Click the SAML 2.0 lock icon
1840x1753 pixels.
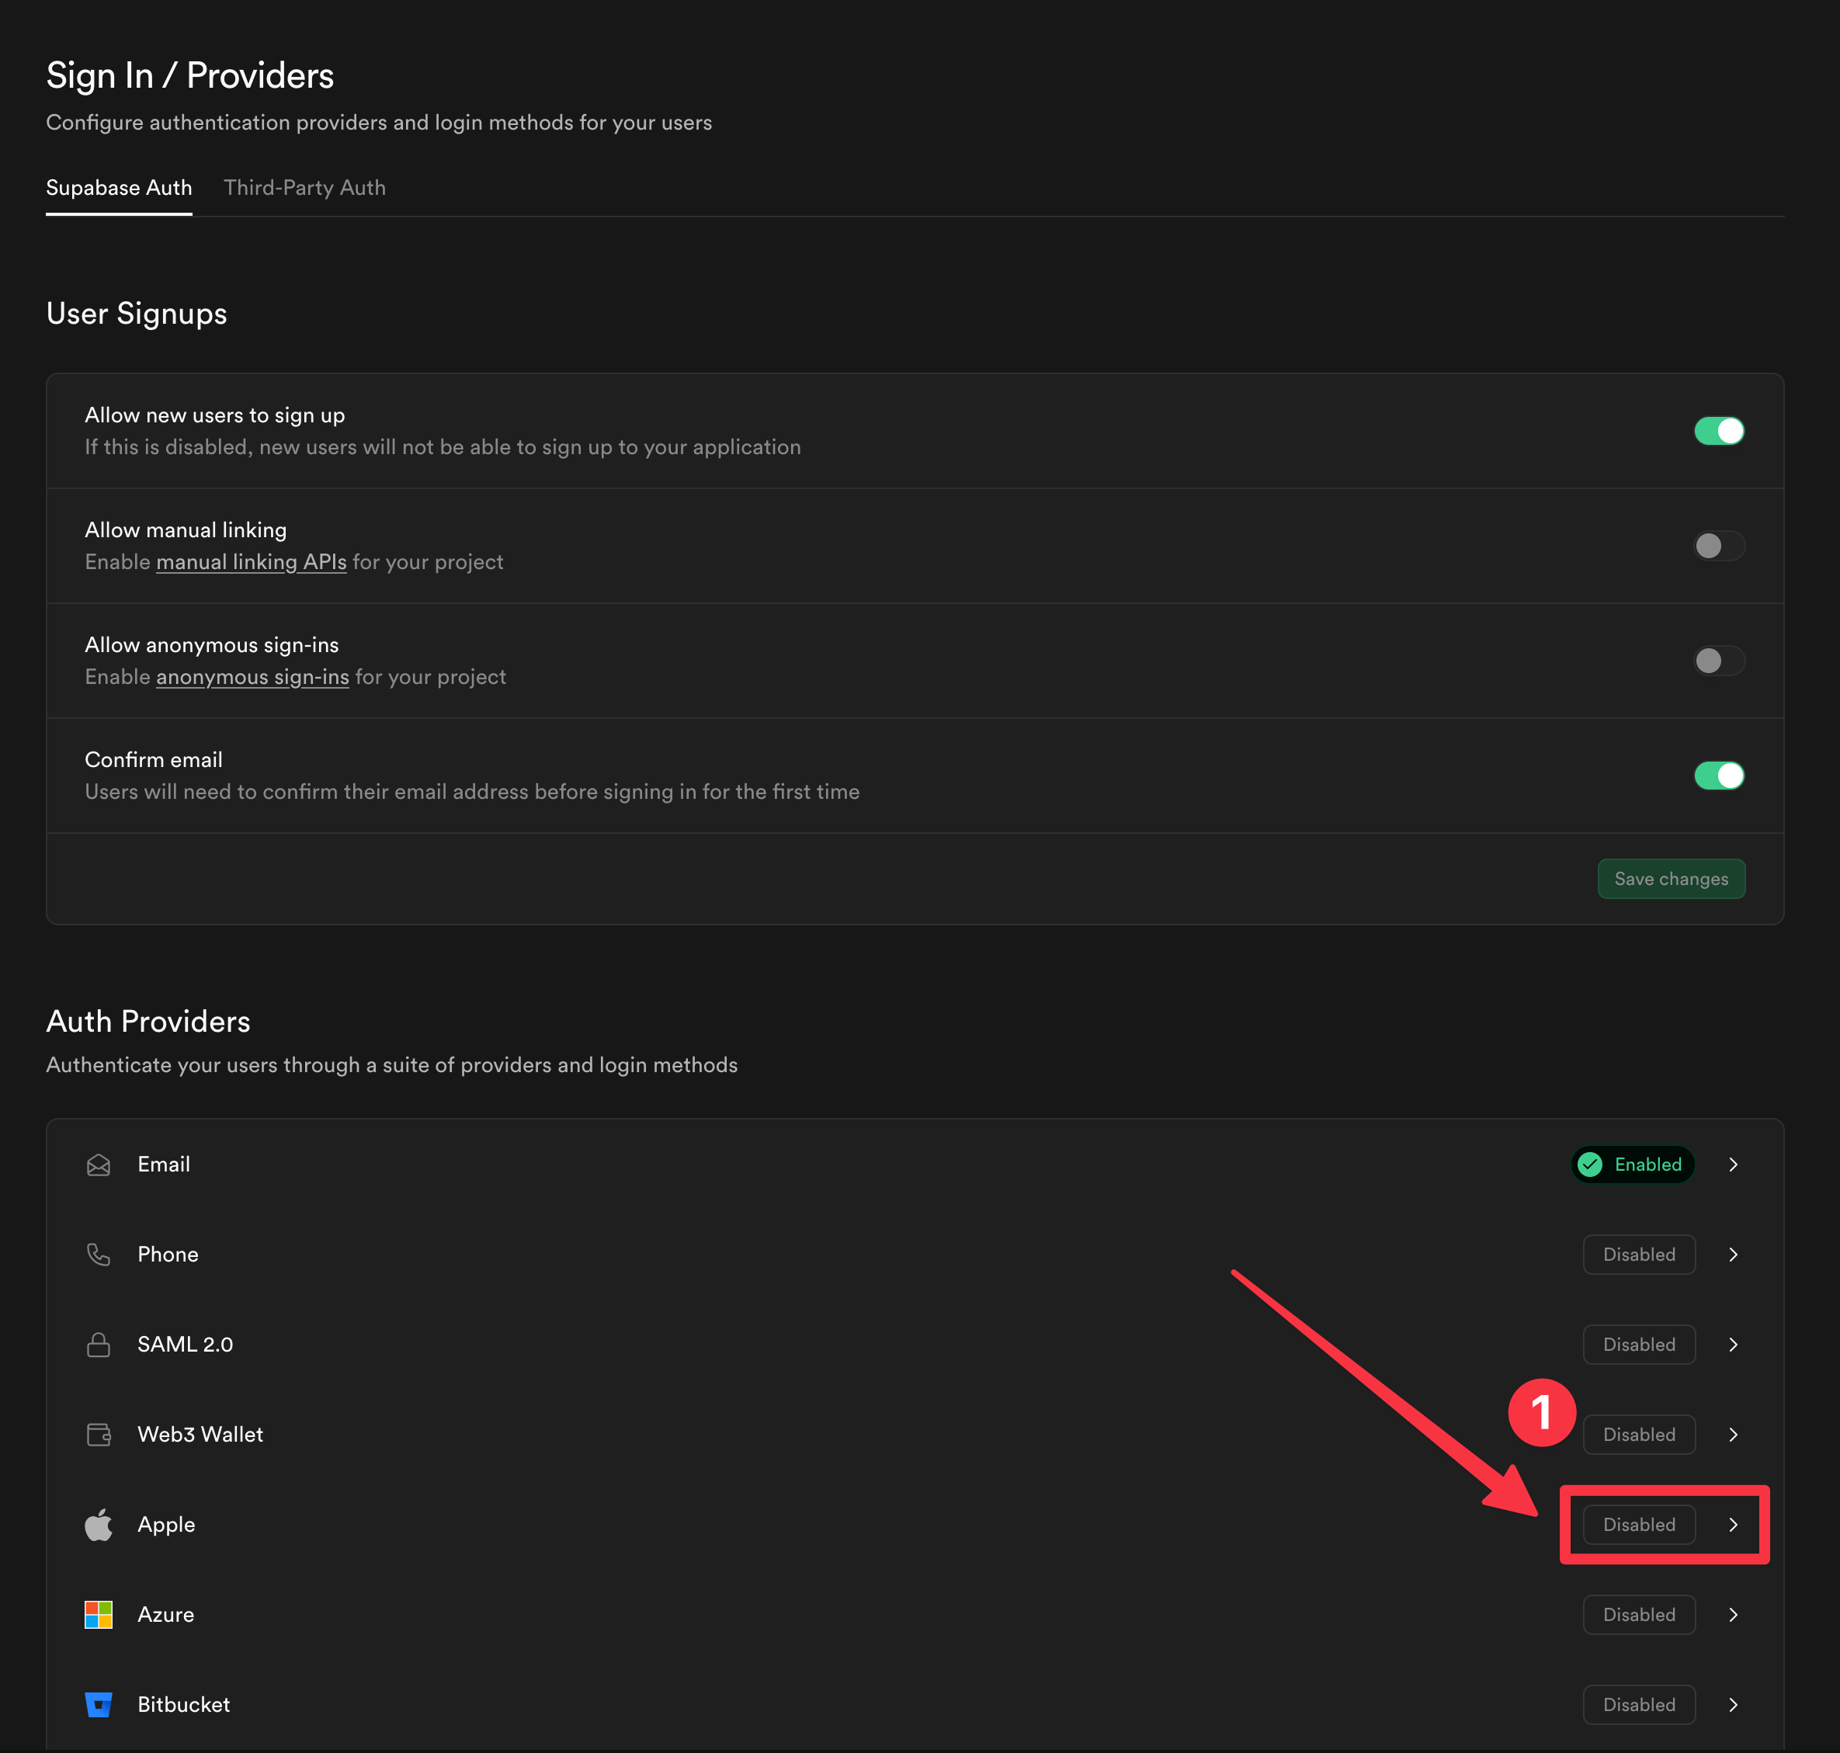coord(98,1345)
